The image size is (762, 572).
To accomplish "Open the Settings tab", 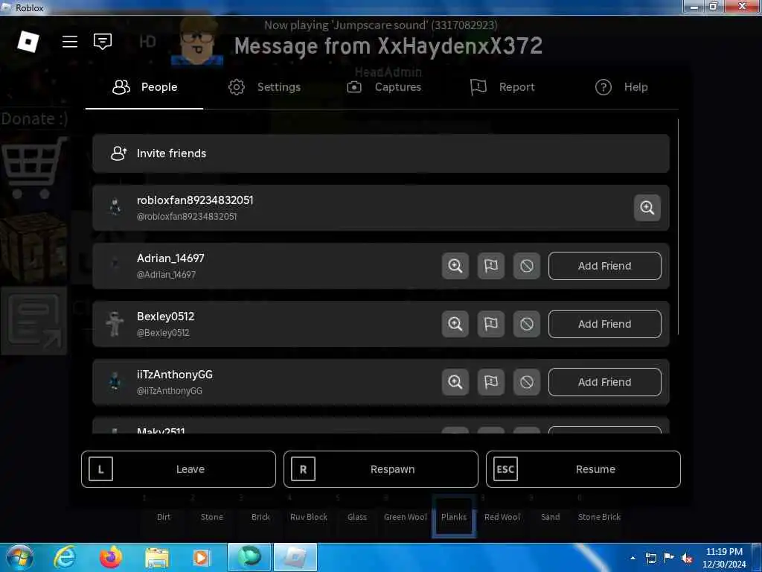I will pos(264,87).
